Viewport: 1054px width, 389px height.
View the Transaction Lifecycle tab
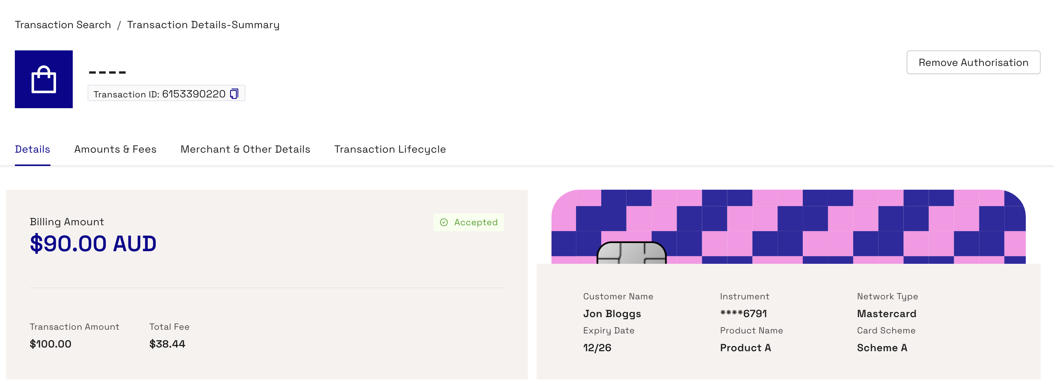point(390,149)
